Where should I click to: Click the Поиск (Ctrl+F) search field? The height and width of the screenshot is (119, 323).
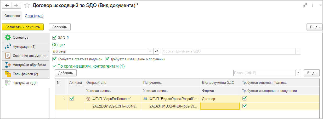(x=264, y=73)
